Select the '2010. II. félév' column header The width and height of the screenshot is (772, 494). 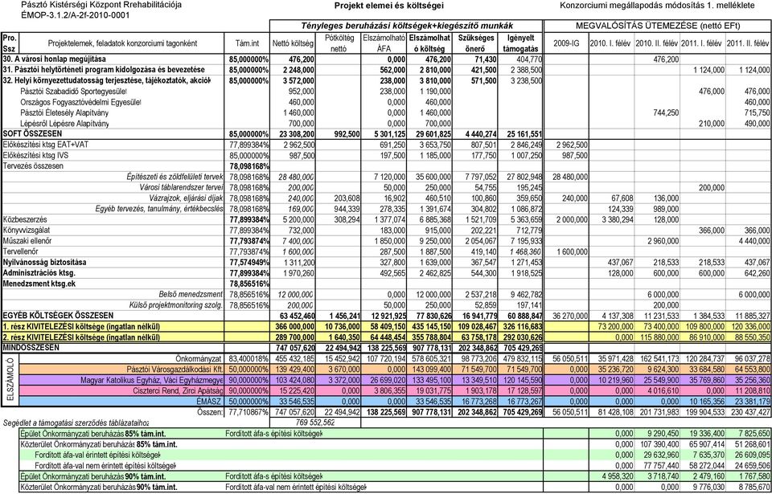point(657,43)
